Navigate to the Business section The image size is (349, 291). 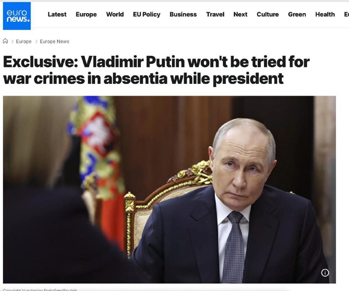pos(183,14)
